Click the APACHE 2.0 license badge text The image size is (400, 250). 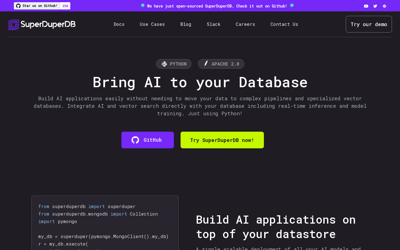225,64
